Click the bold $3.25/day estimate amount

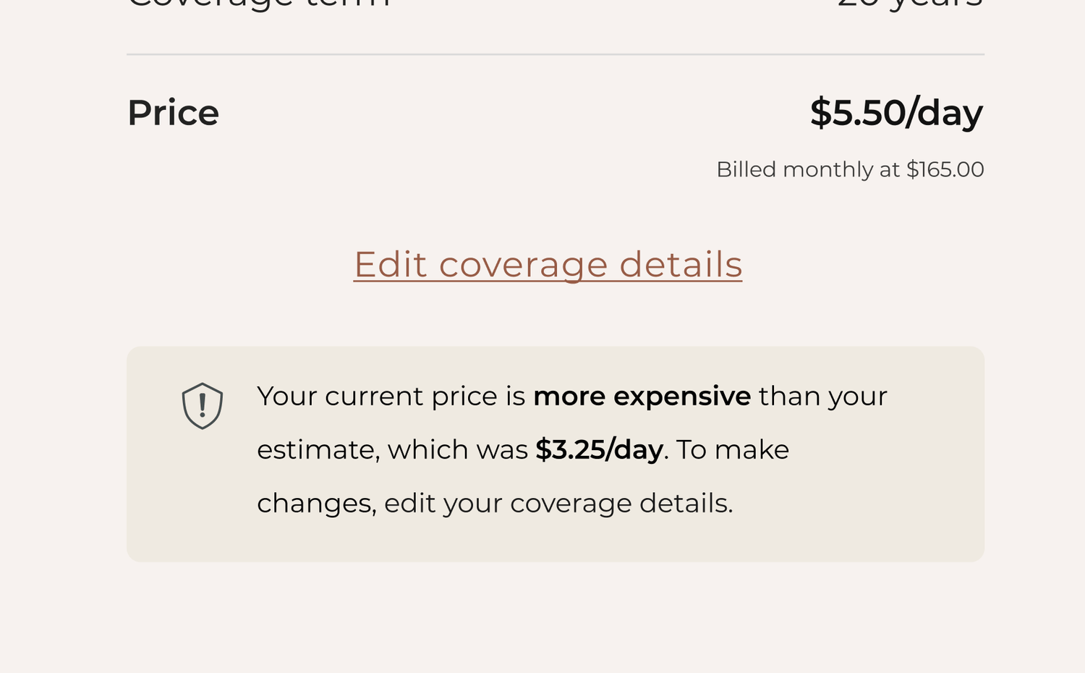(x=599, y=450)
